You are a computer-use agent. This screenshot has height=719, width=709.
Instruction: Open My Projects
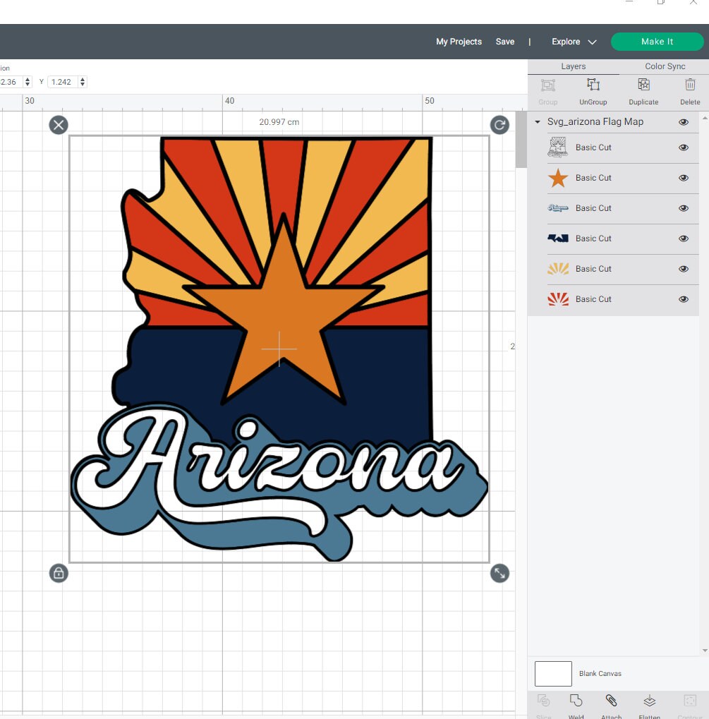pos(459,42)
